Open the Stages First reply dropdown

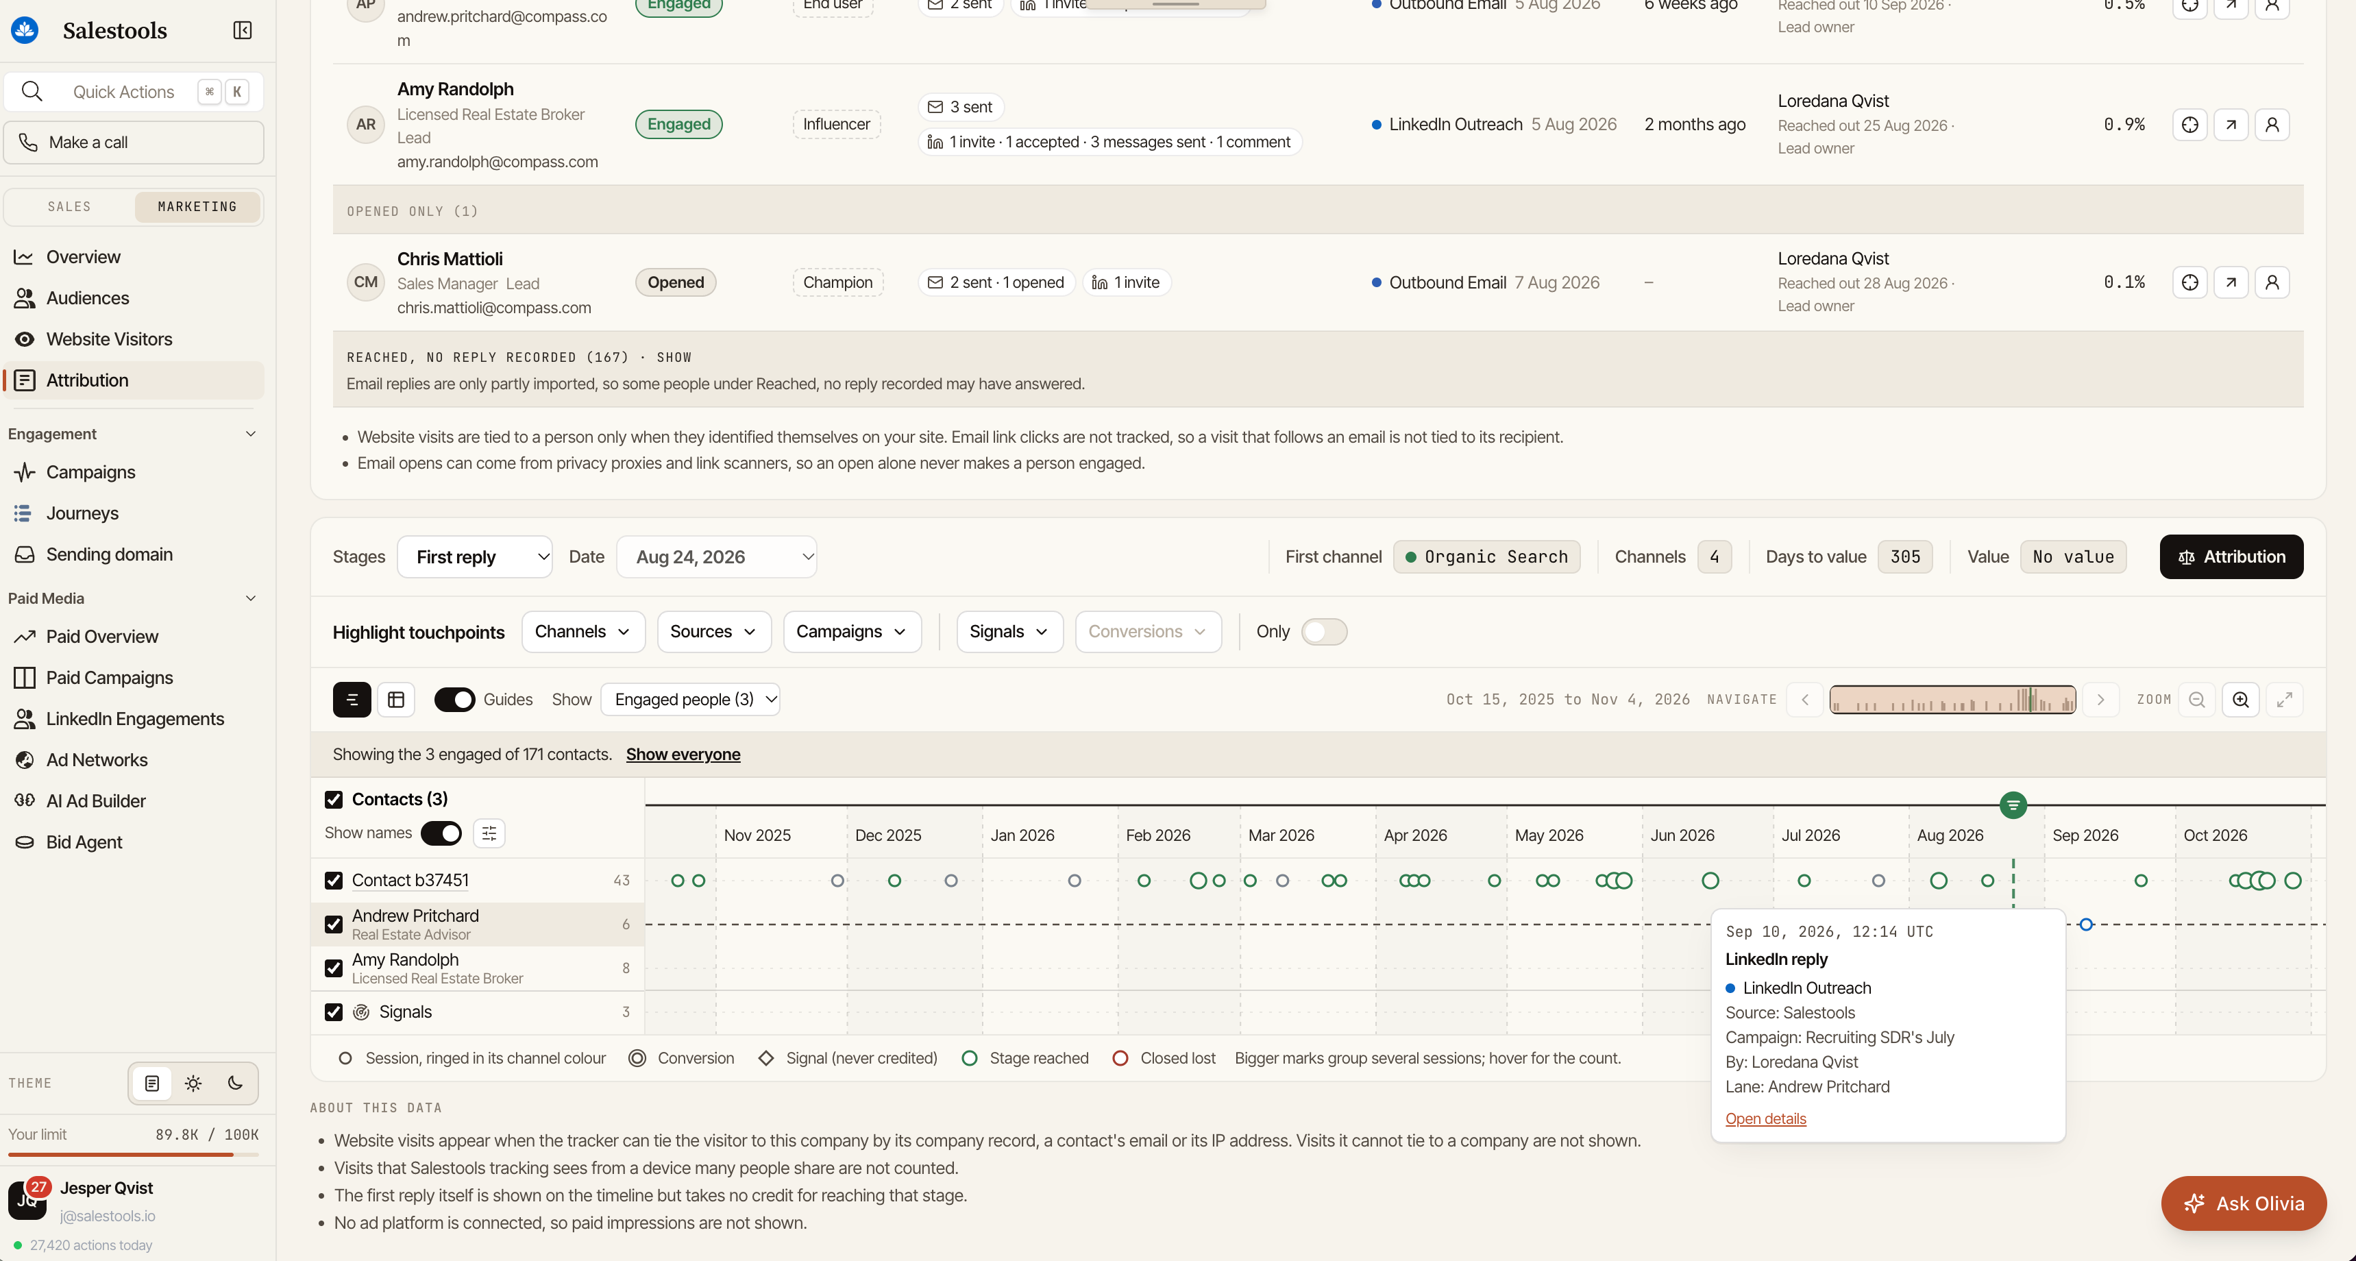[x=475, y=557]
